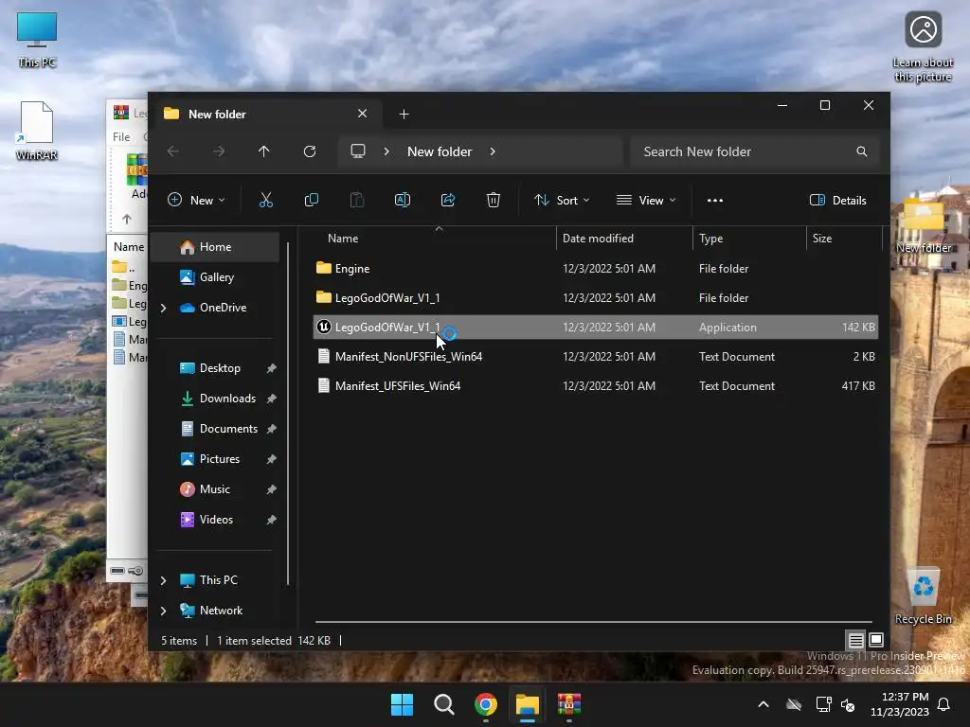The width and height of the screenshot is (970, 727).
Task: Open the View dropdown
Action: tap(646, 201)
